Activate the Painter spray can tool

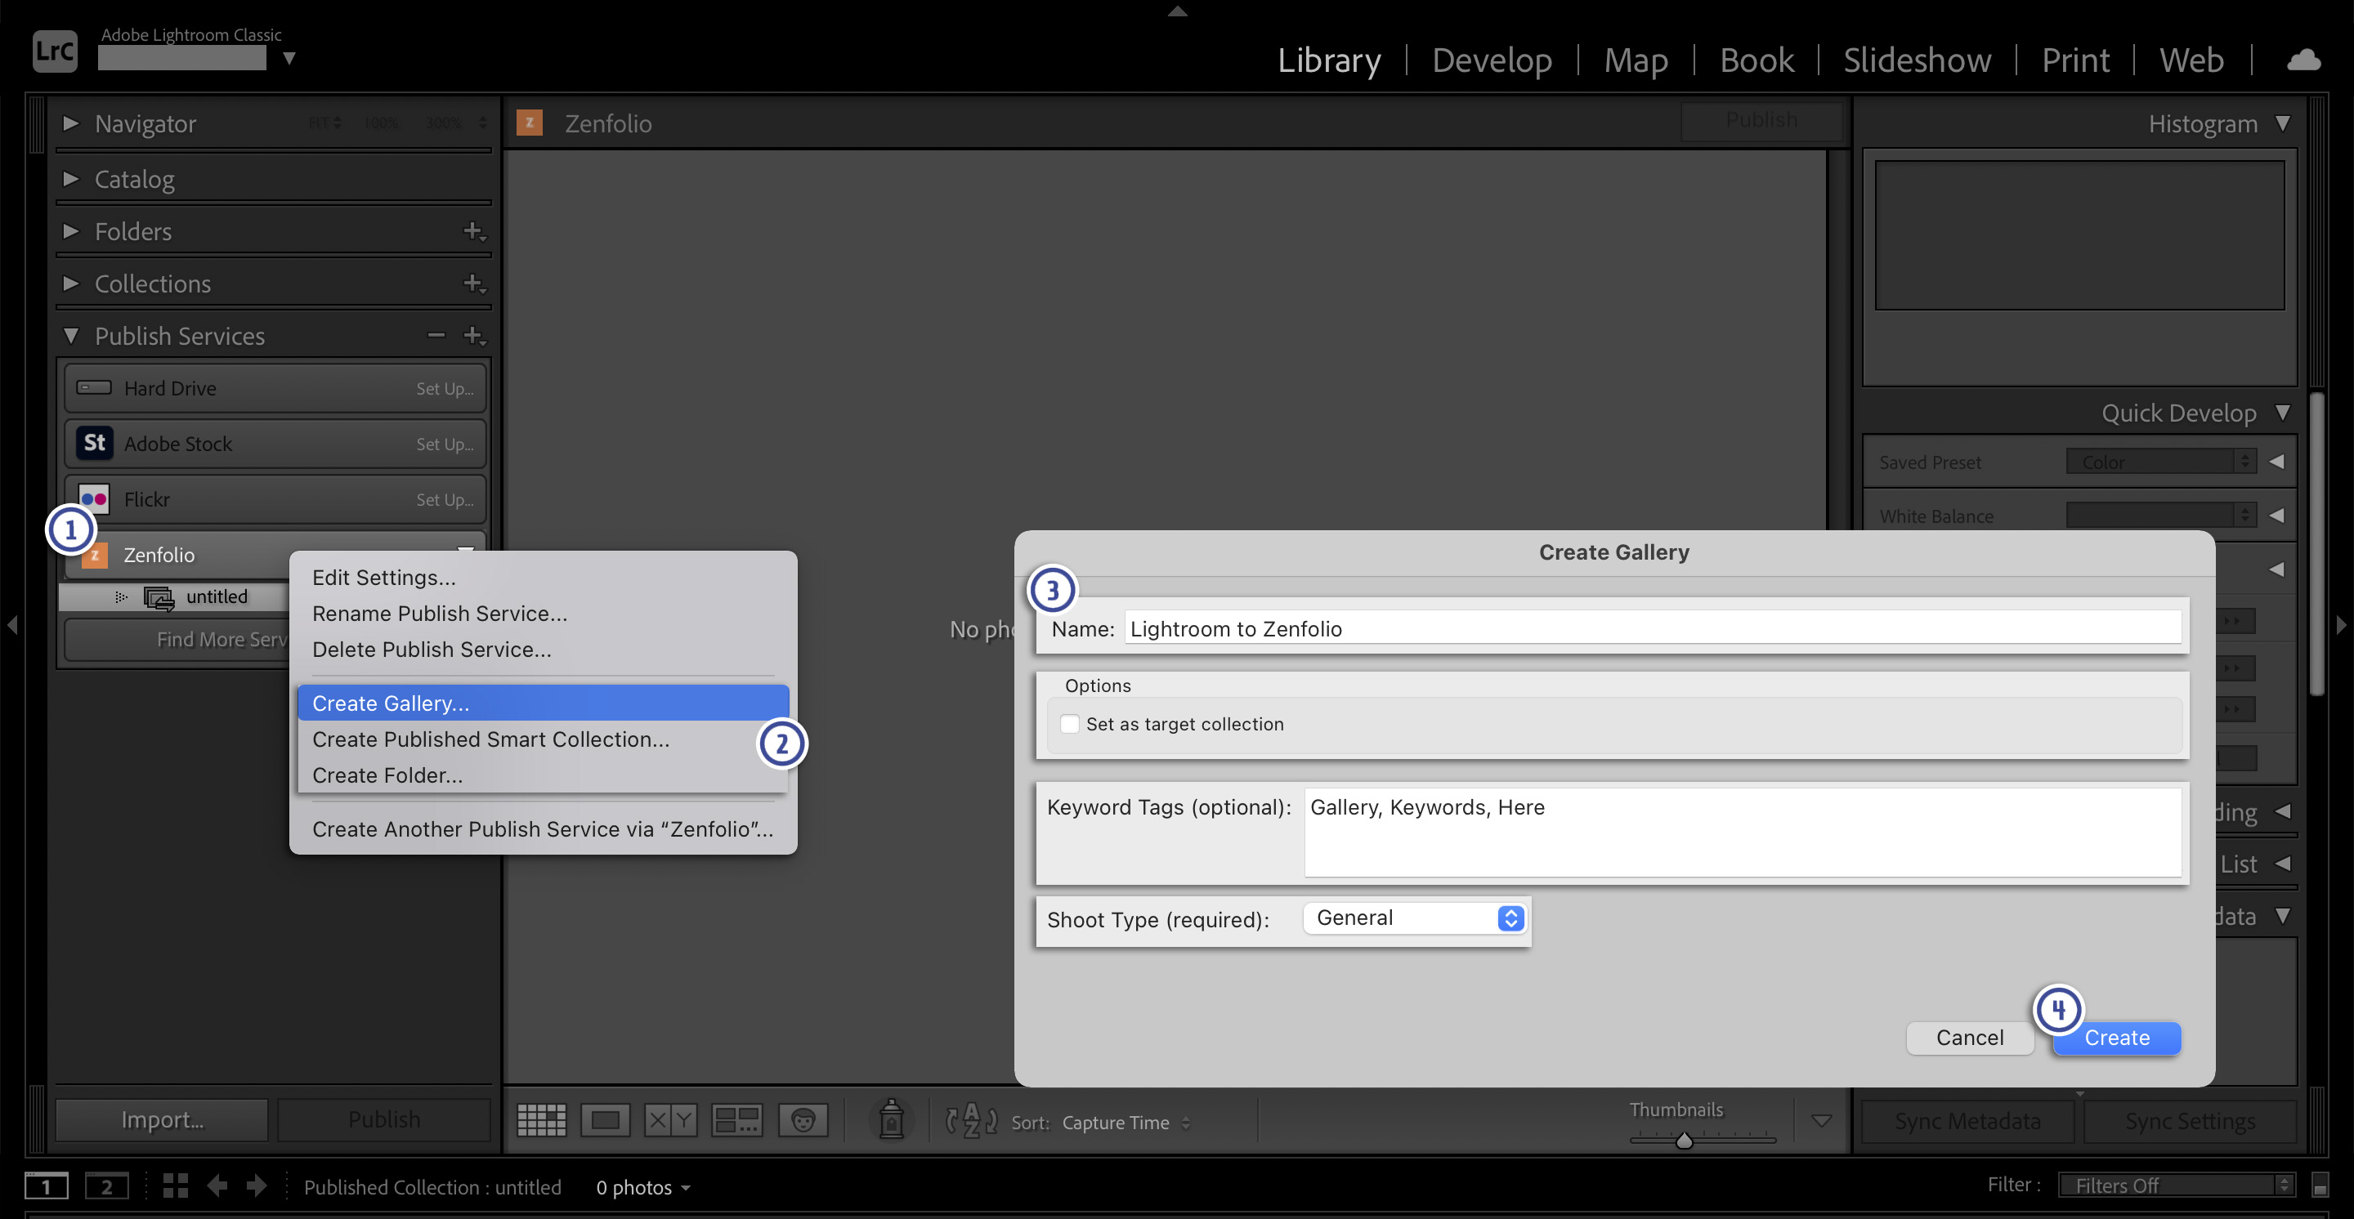892,1120
